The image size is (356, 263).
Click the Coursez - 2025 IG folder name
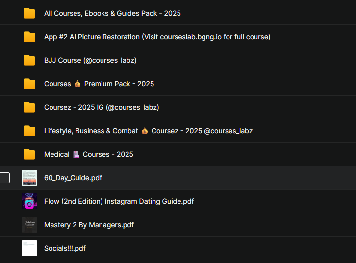[102, 107]
